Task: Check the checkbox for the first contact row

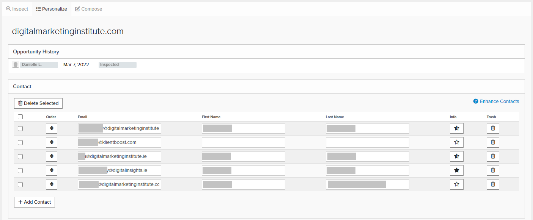Action: pos(20,128)
